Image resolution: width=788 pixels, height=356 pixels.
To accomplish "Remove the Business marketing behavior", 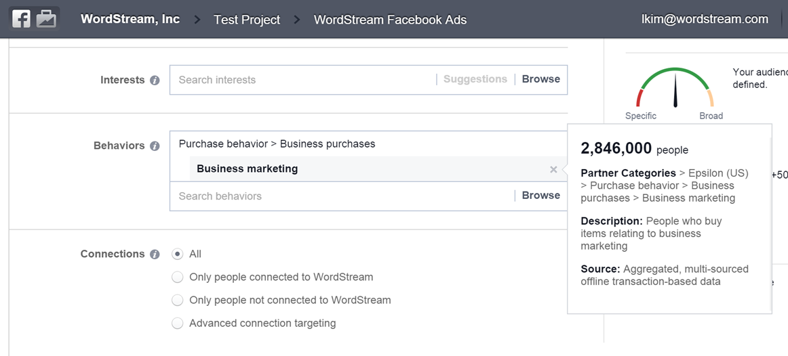I will [553, 169].
